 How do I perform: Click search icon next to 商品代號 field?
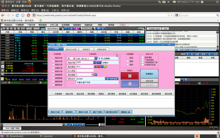pos(99,62)
